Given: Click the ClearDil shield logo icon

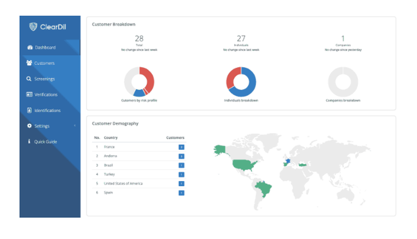Looking at the screenshot, I should coord(33,27).
